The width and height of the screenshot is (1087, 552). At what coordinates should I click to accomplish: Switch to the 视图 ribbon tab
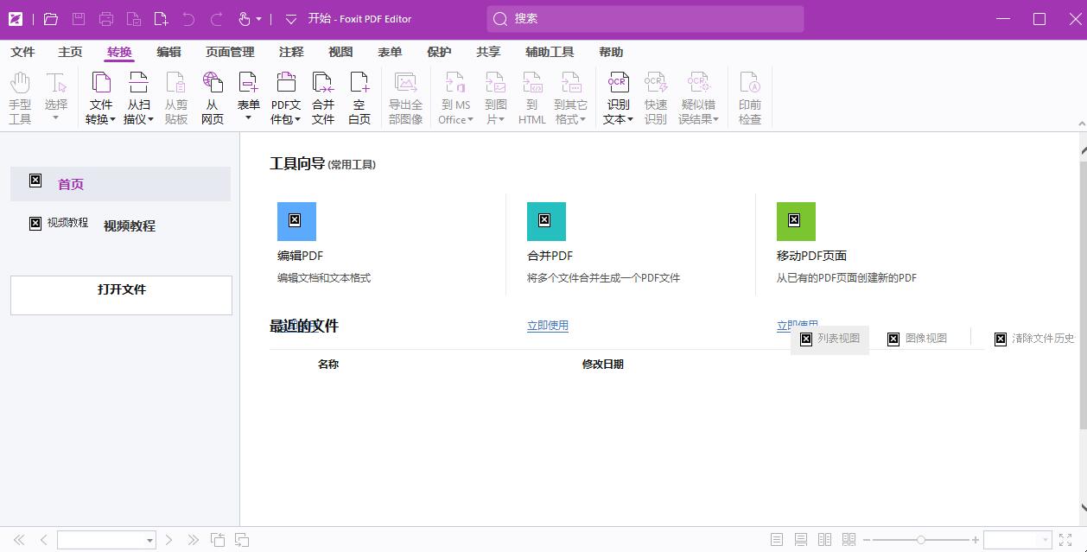pyautogui.click(x=340, y=52)
